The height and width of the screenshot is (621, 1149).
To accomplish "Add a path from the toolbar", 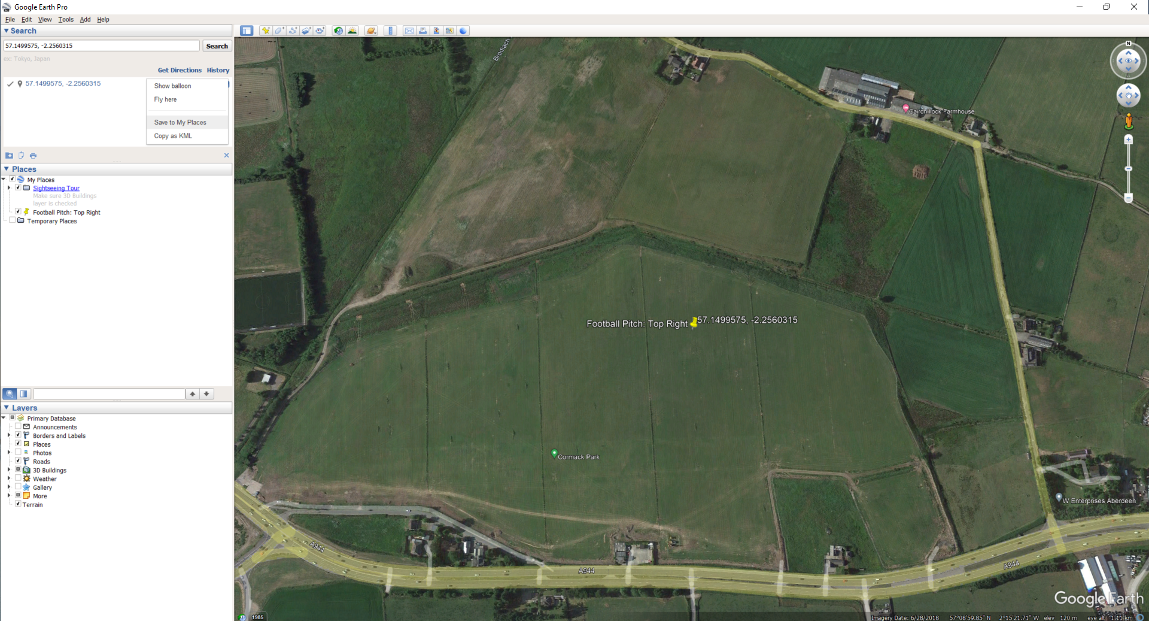I will (x=293, y=31).
